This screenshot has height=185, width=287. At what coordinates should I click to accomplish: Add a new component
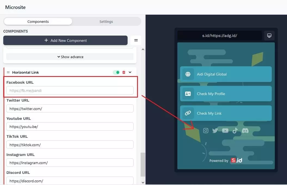coord(65,40)
